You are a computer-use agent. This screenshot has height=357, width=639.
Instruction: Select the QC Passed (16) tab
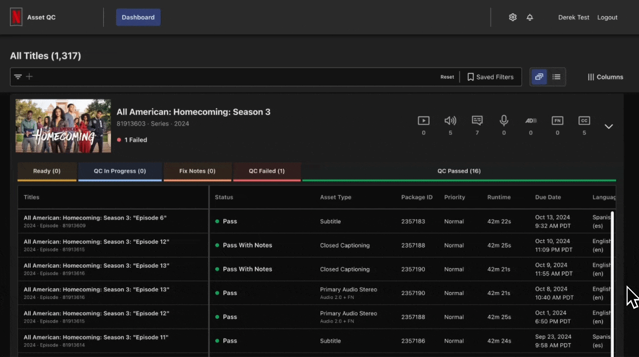459,171
